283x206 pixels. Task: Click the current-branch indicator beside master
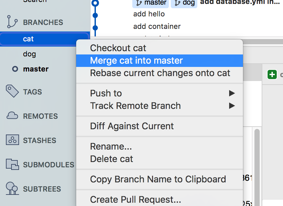point(15,69)
